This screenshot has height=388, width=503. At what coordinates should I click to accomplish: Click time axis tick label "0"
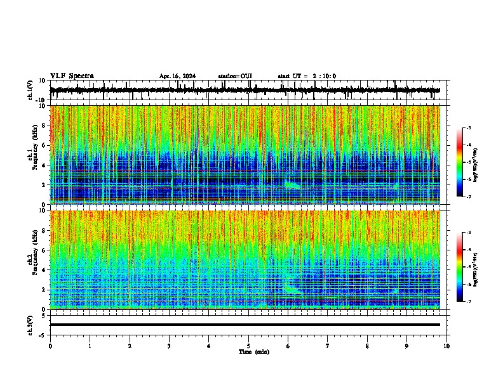(x=50, y=346)
